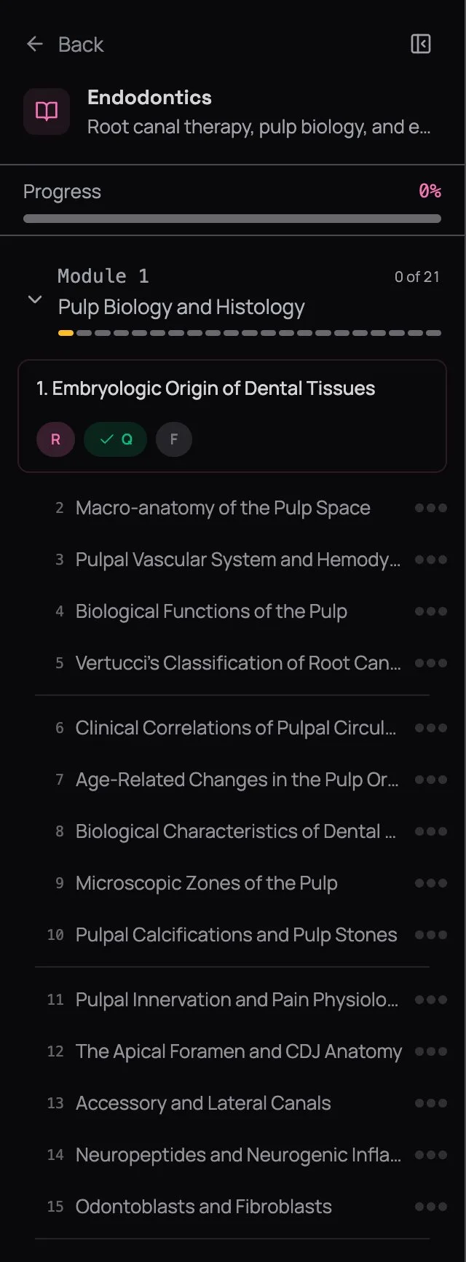The width and height of the screenshot is (466, 1262).
Task: Go Back using the Back text
Action: (81, 44)
